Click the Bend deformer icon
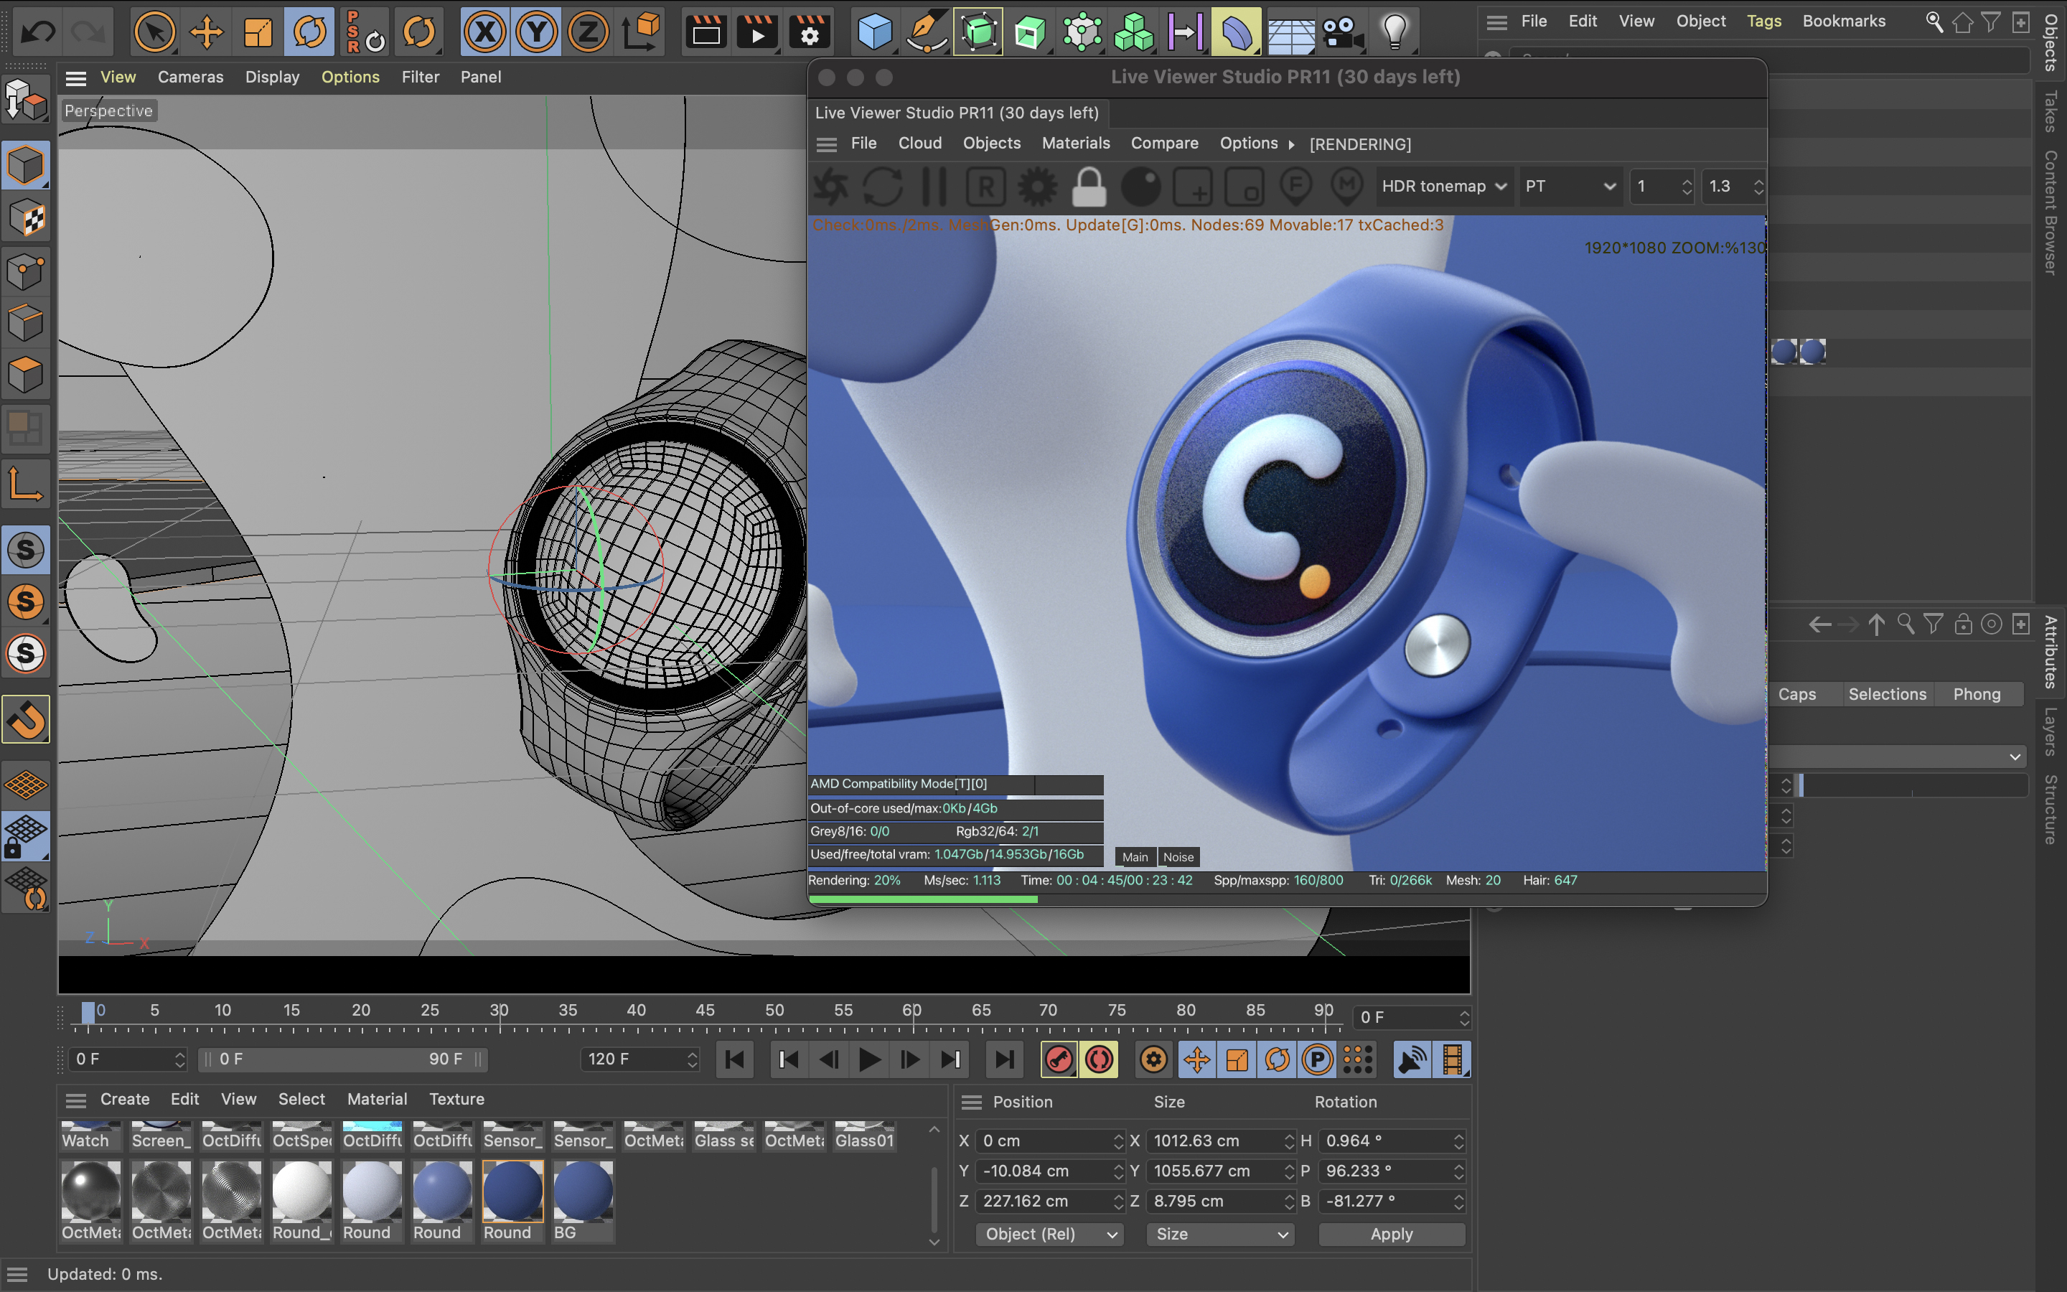Screen dimensions: 2067x1292 pos(1236,32)
